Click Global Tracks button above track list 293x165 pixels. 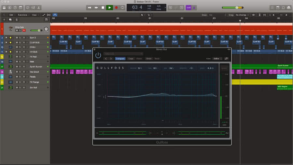click(x=46, y=20)
